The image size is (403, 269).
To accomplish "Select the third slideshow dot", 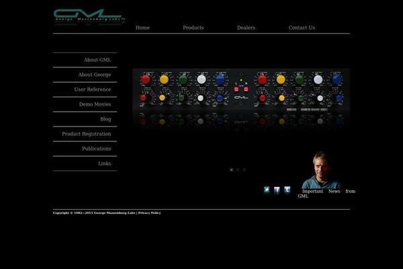I will [x=244, y=170].
